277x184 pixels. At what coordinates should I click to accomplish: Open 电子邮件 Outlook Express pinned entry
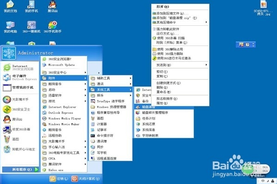pyautogui.click(x=20, y=77)
